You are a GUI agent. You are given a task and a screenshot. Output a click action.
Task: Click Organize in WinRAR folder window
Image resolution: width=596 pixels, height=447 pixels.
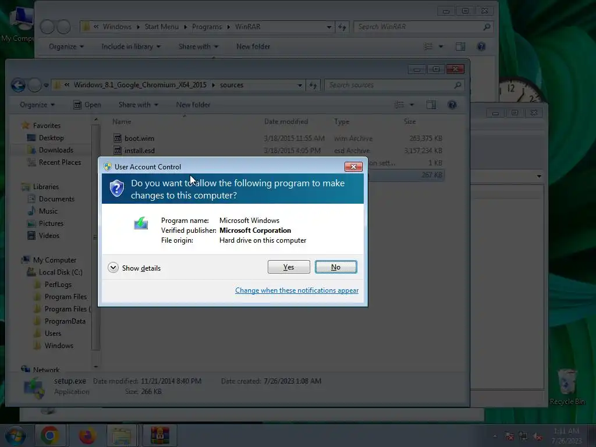[x=66, y=47]
